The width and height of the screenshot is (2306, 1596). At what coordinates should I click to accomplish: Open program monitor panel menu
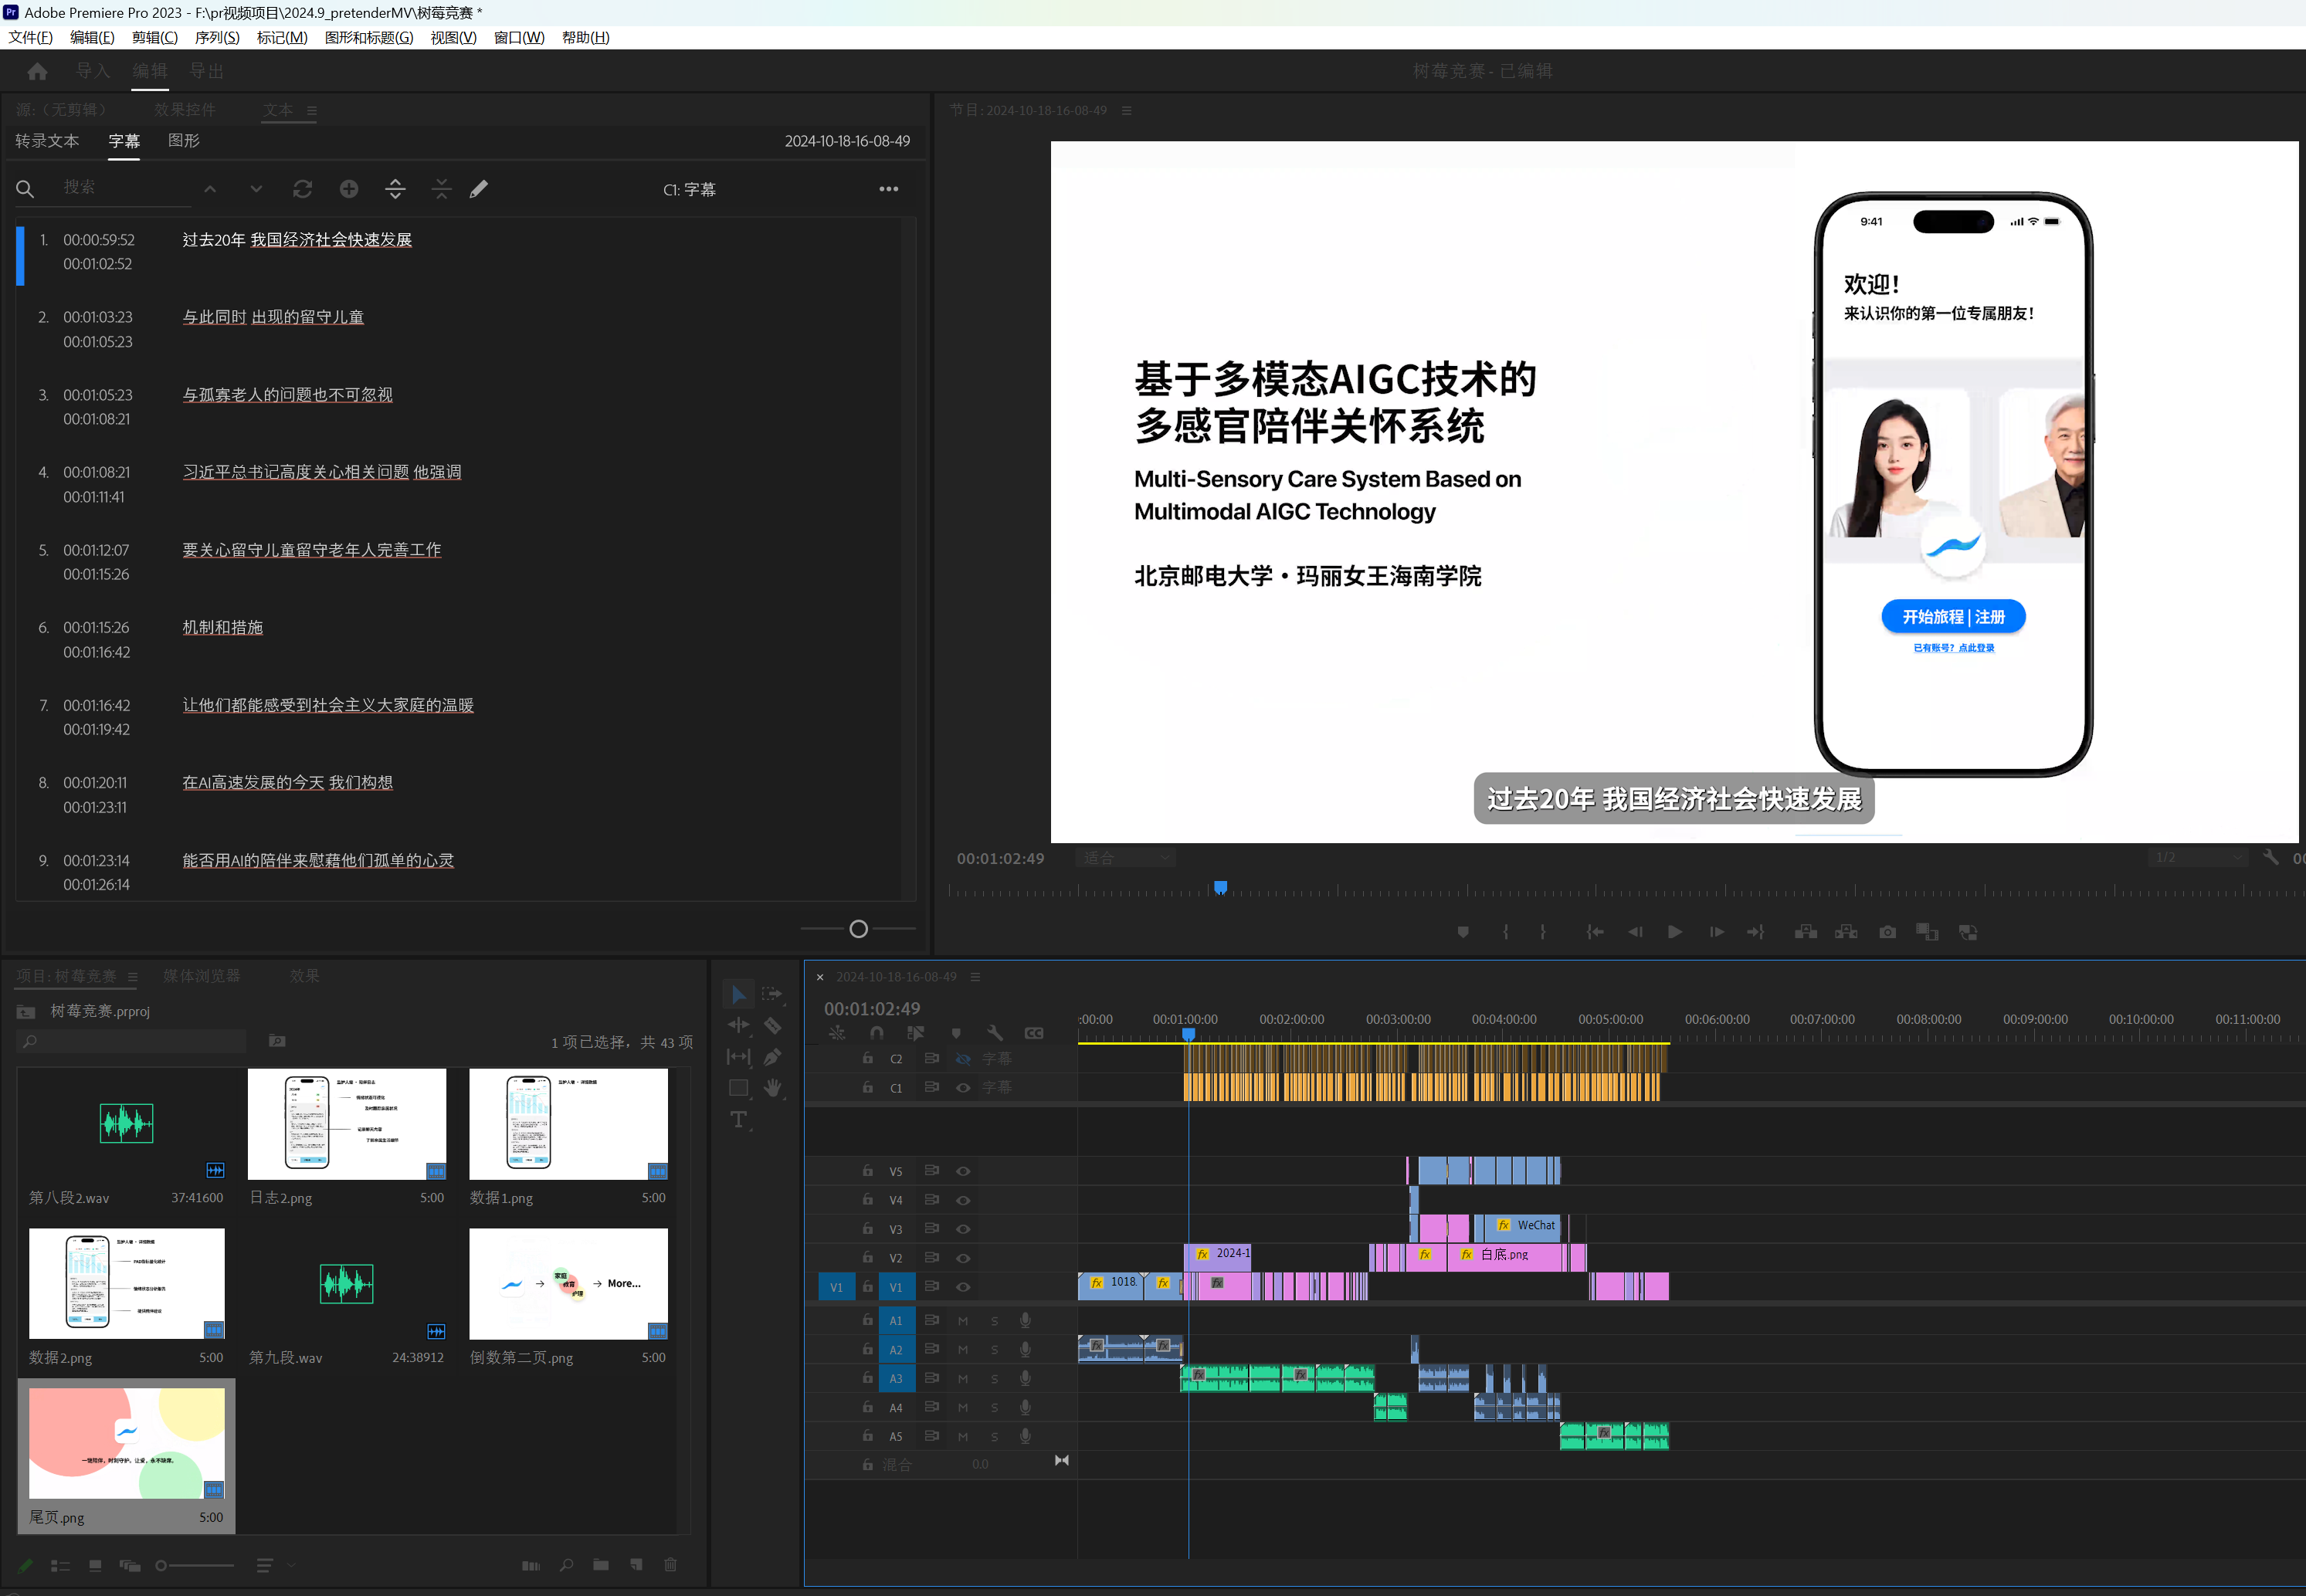(1127, 111)
